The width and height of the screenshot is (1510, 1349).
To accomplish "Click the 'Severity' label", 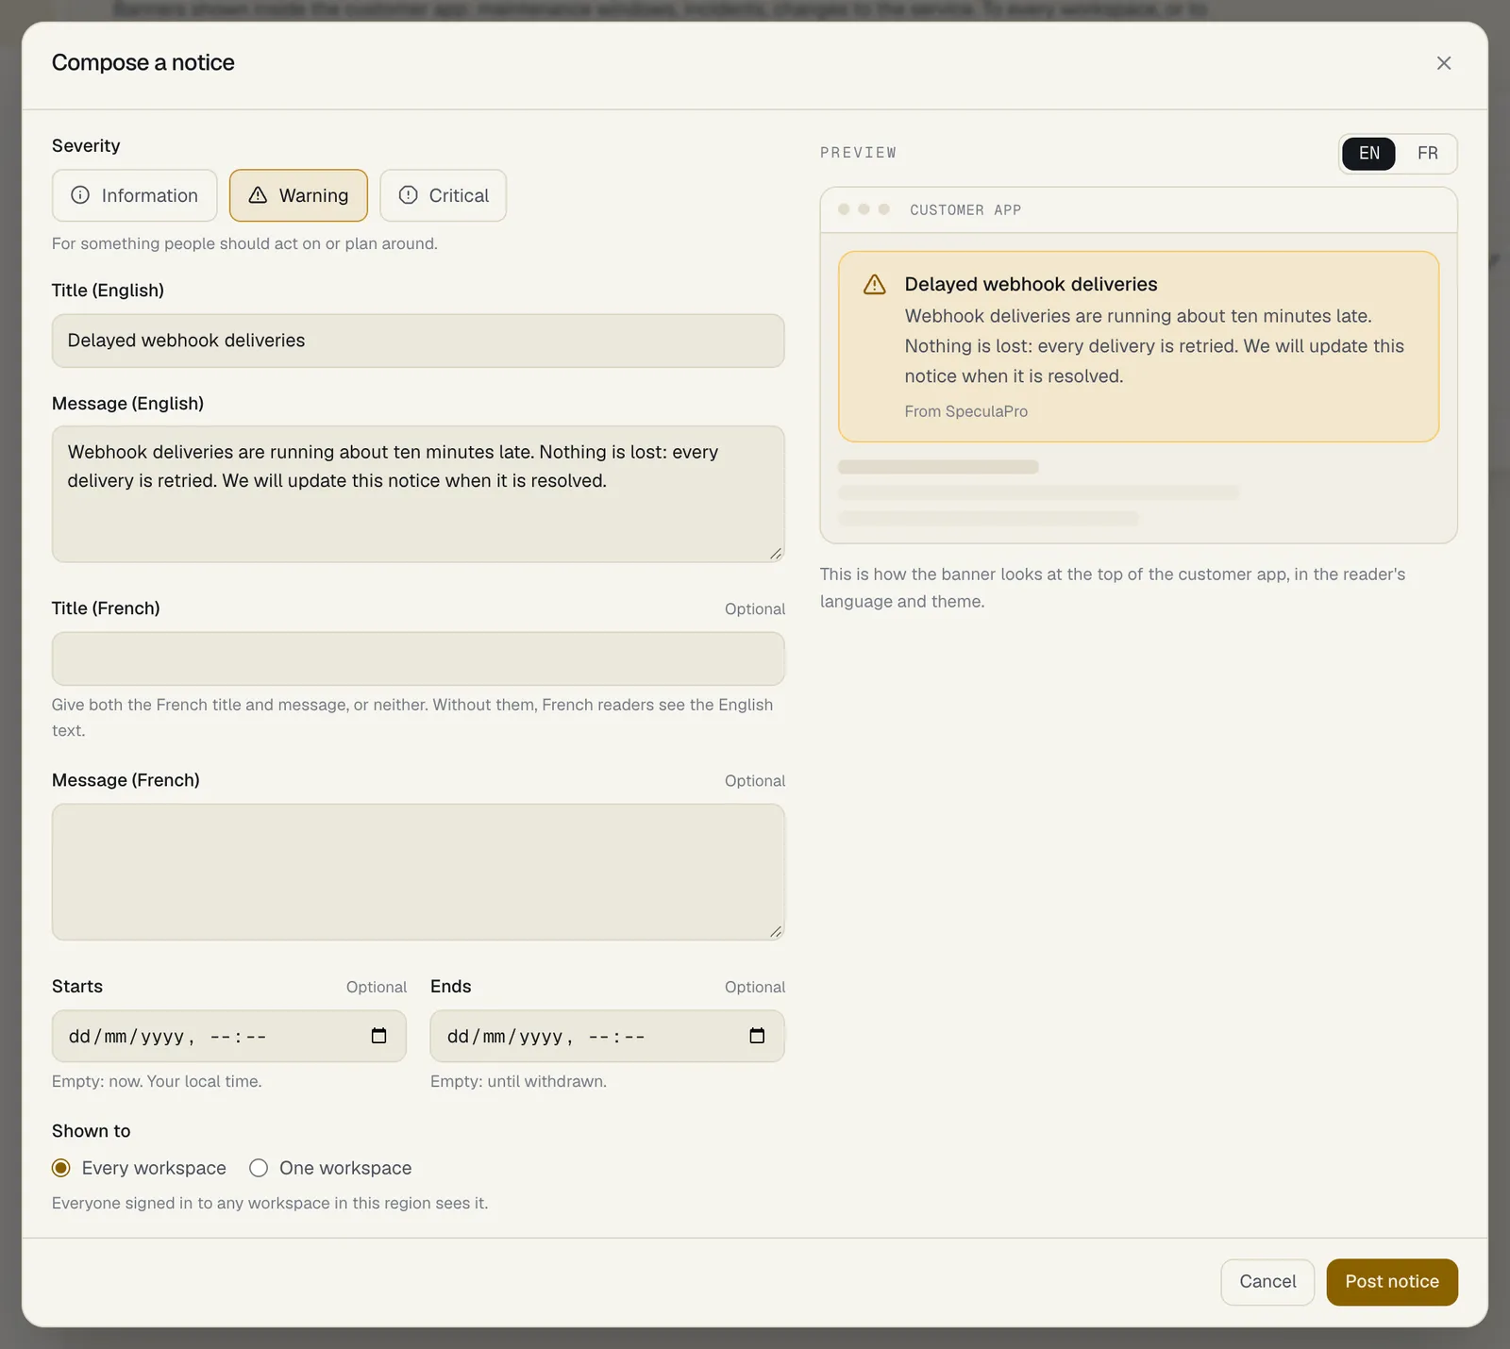I will click(86, 145).
